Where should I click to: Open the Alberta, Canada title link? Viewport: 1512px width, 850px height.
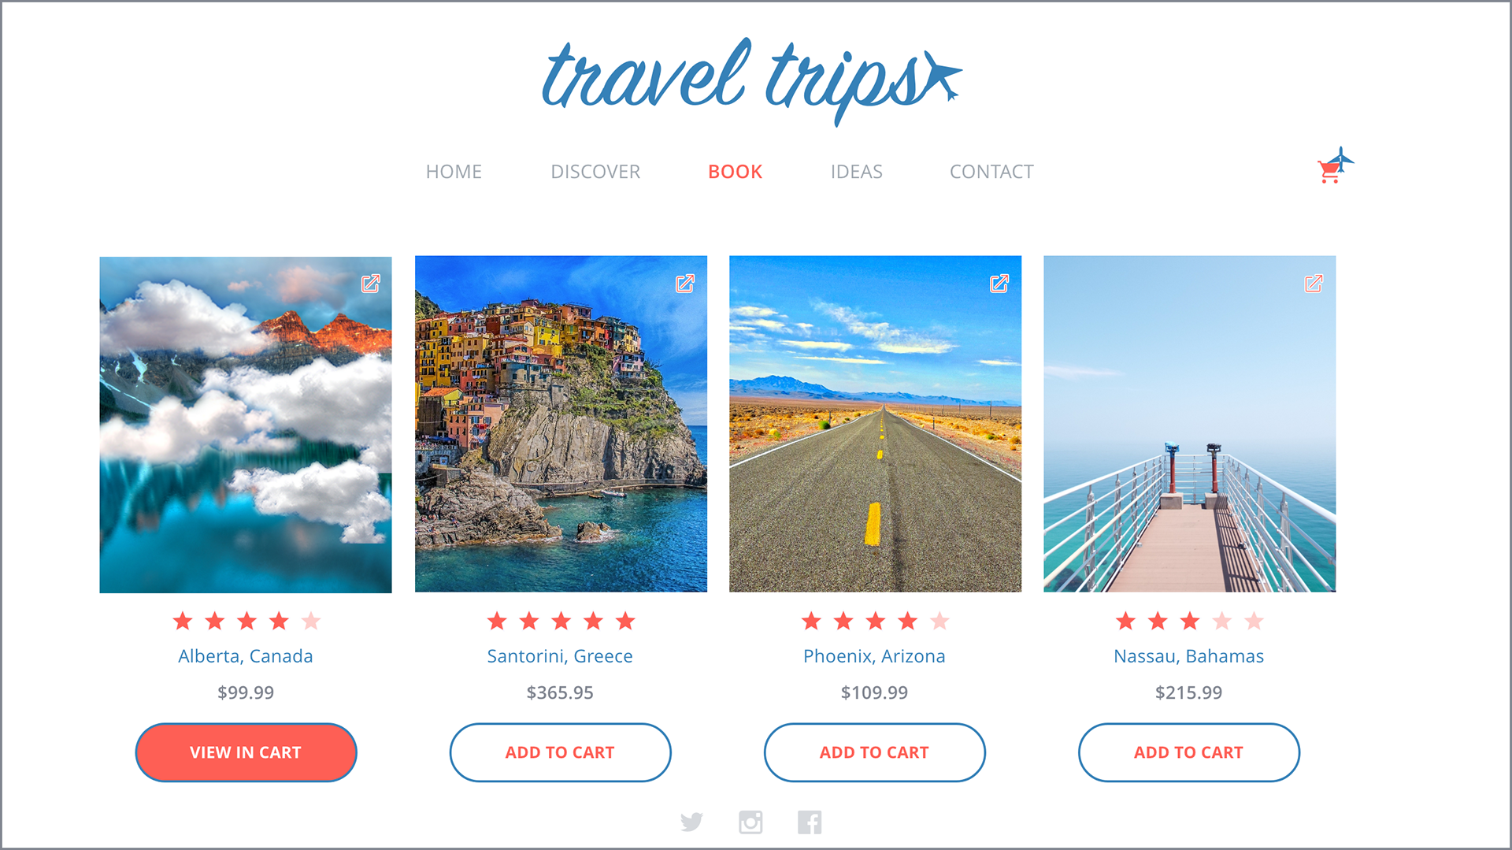[x=246, y=656]
